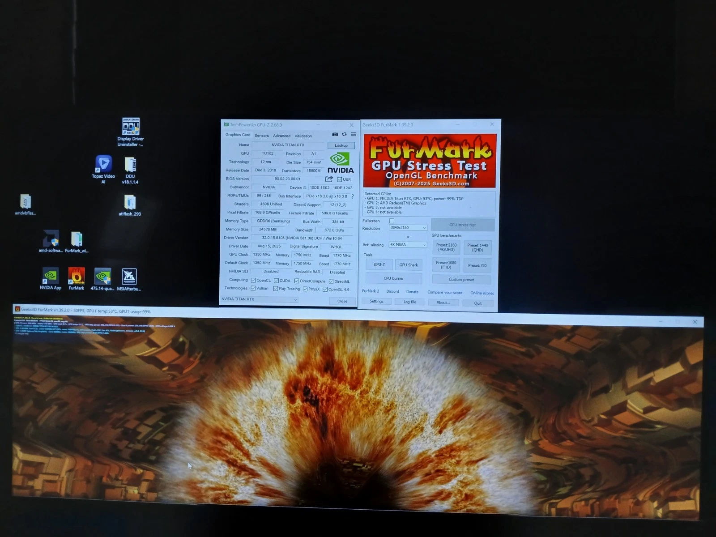Switch to the Sensors tab in GPU-Z
716x537 pixels.
pos(262,136)
